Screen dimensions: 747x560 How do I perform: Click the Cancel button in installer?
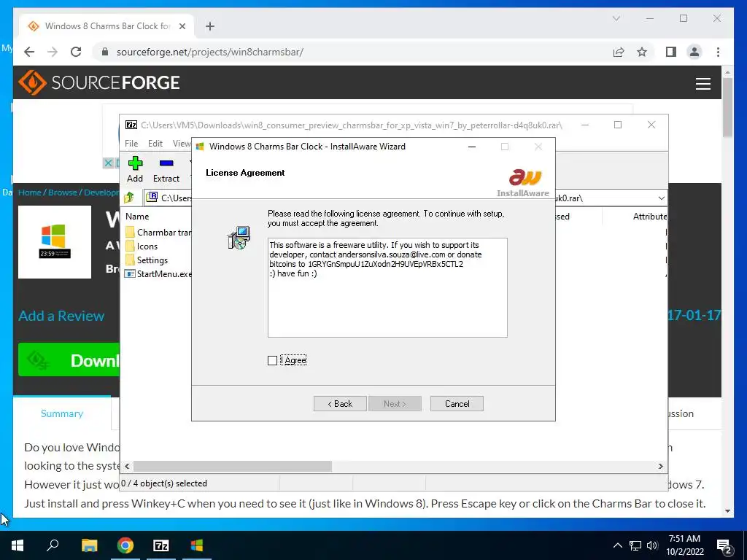pos(457,404)
